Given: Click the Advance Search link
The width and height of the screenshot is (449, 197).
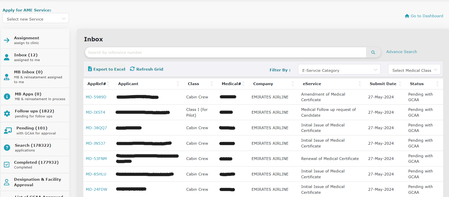Looking at the screenshot, I should pyautogui.click(x=401, y=52).
